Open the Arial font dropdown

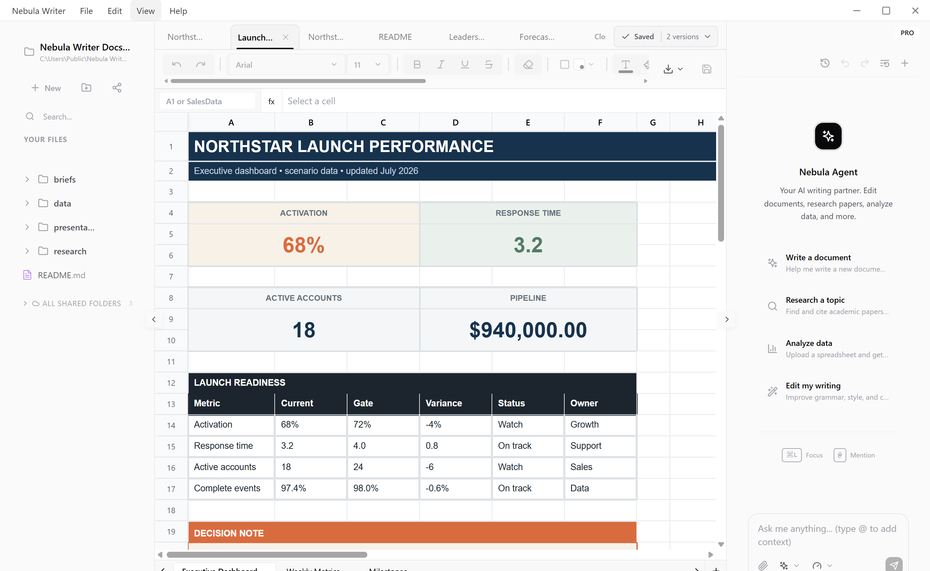point(286,65)
